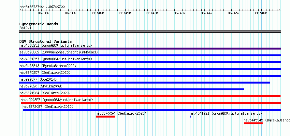Image resolution: width=290 pixels, height=136 pixels.
Task: Click ruler position 86742k
Action: click(x=152, y=13)
